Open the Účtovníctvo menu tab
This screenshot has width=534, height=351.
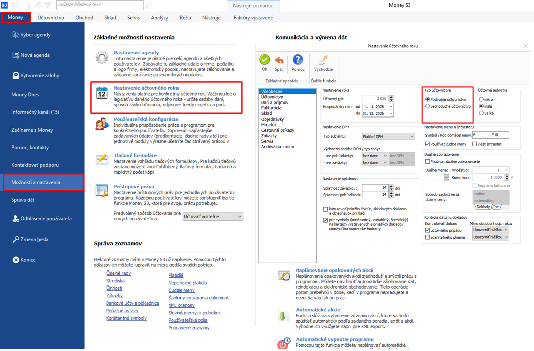click(x=51, y=18)
